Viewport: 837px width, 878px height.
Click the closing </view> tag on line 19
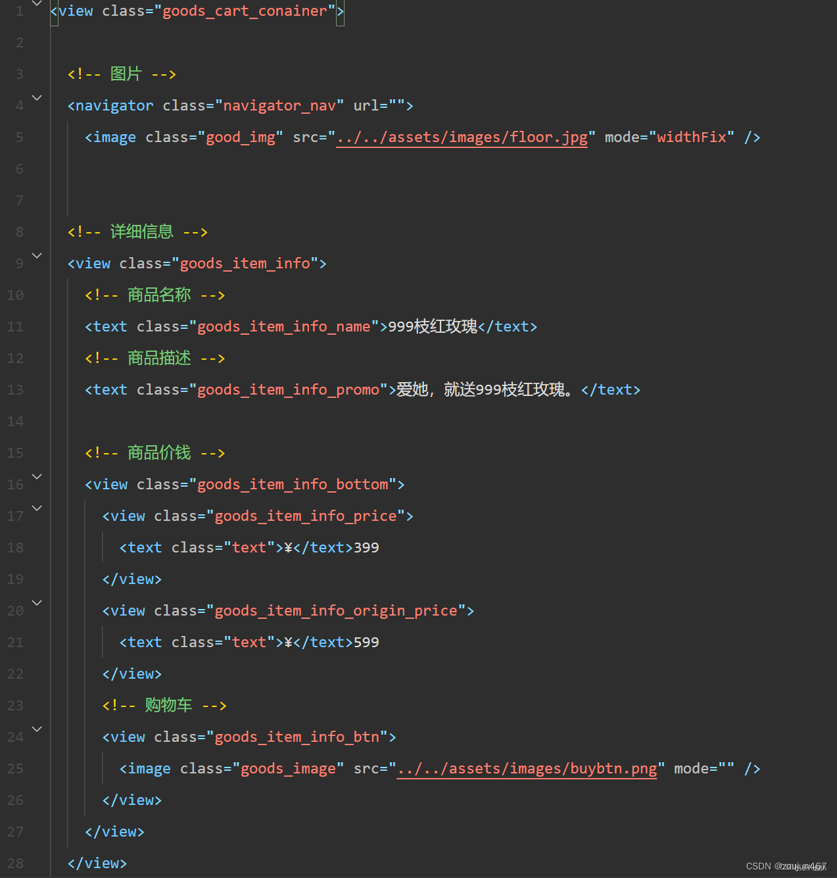132,579
